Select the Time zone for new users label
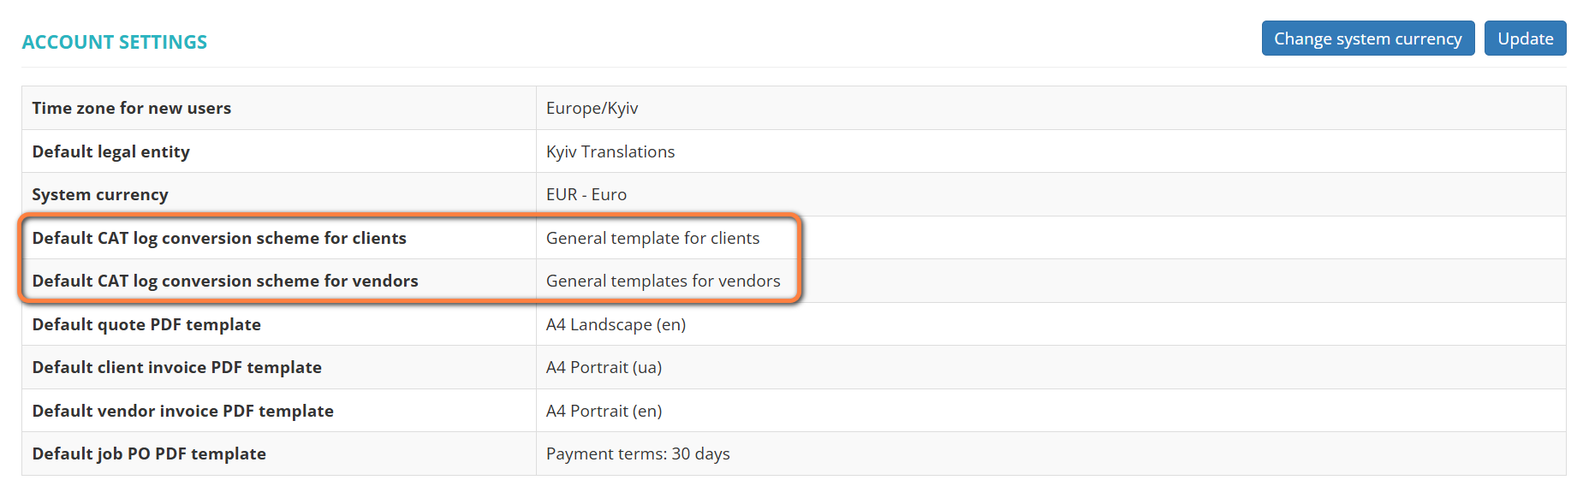Viewport: 1589px width, 498px height. tap(132, 108)
